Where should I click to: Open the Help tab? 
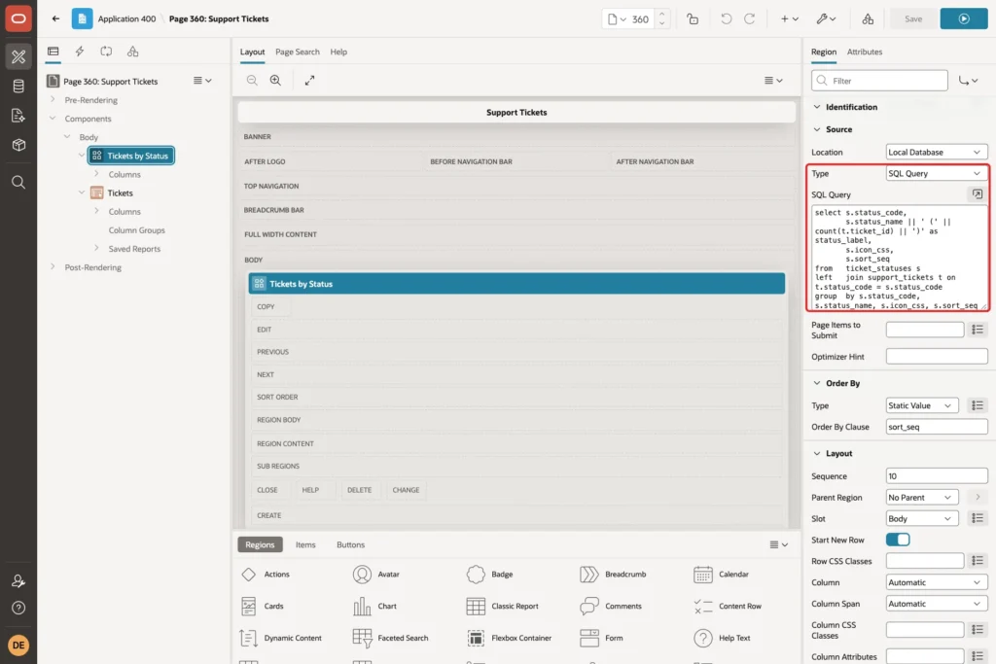tap(338, 52)
